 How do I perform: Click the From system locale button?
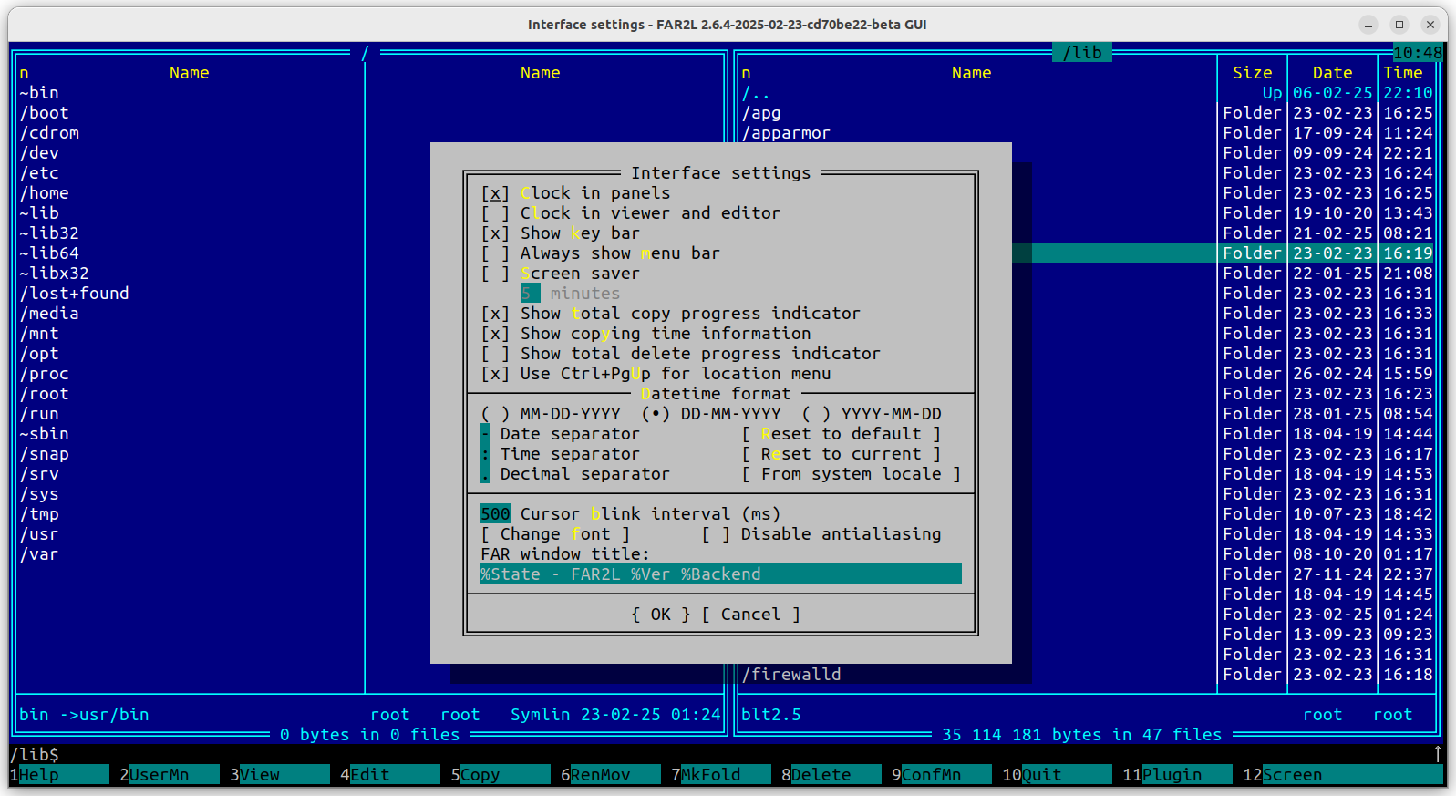[851, 474]
